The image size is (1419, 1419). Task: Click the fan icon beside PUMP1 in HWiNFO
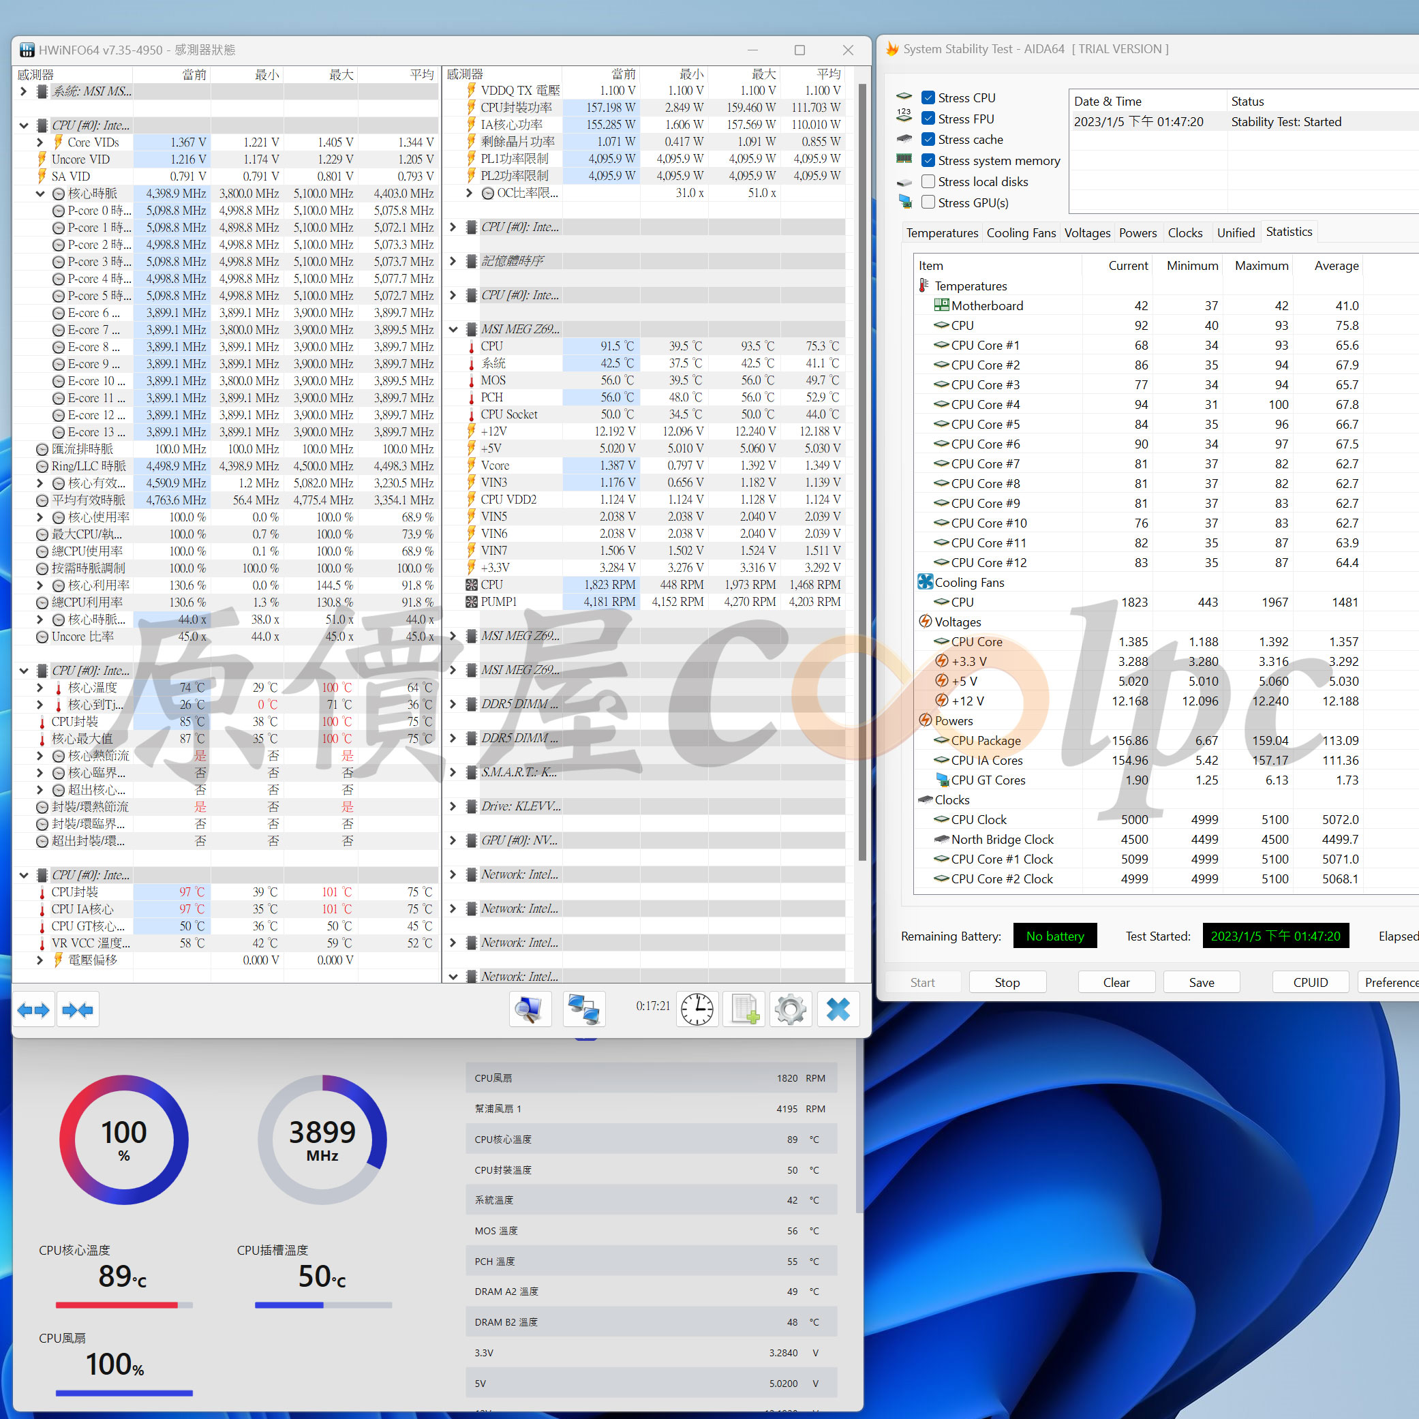coord(472,602)
